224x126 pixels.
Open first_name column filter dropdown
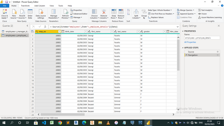click(112, 31)
